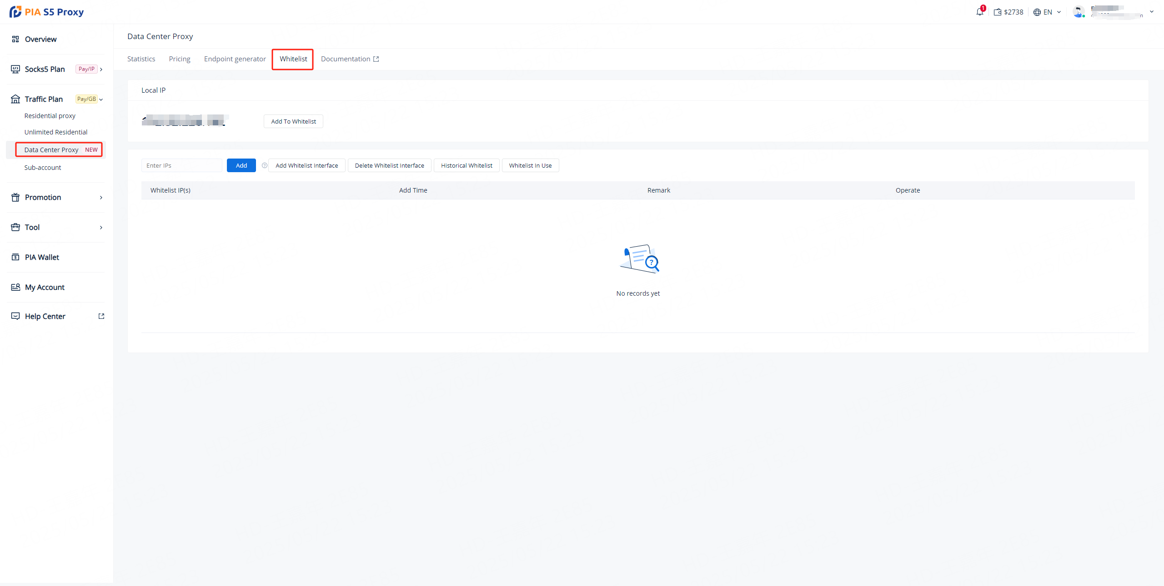Expand the Promotion menu

[x=101, y=198]
